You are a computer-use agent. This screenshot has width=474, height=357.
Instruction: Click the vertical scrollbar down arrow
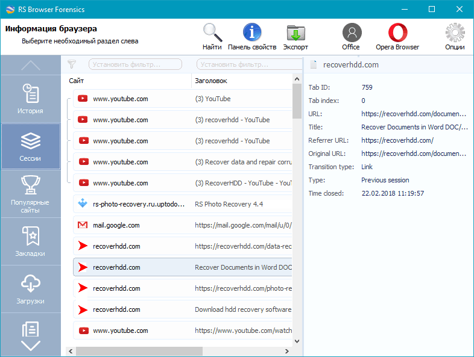[x=297, y=341]
